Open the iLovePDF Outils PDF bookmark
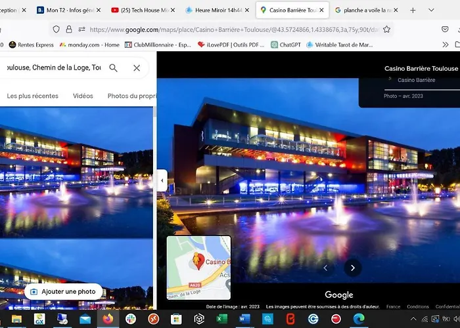Screen dimensions: 460x328 coord(231,45)
